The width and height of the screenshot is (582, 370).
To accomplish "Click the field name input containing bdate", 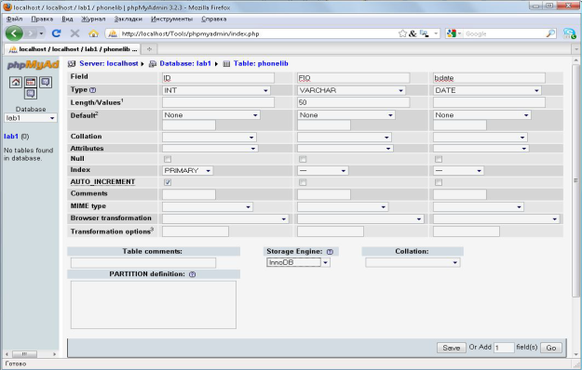I will (489, 78).
